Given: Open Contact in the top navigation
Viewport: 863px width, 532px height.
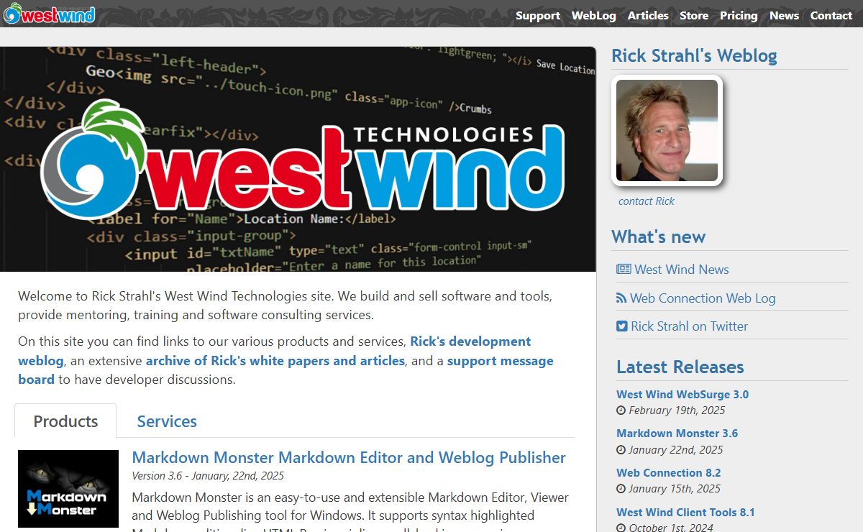Looking at the screenshot, I should [x=831, y=15].
